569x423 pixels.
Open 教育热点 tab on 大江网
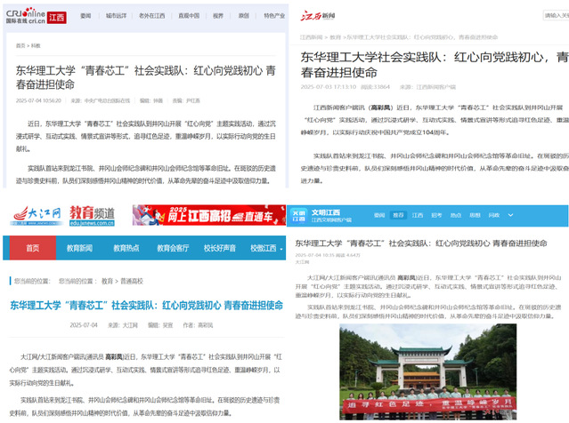click(x=126, y=248)
